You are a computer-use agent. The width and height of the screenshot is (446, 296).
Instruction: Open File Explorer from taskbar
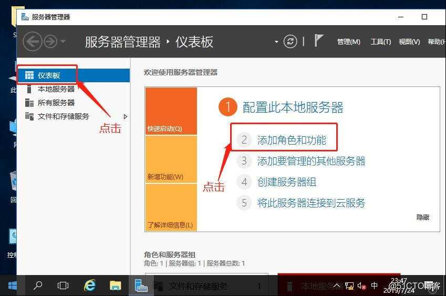115,286
